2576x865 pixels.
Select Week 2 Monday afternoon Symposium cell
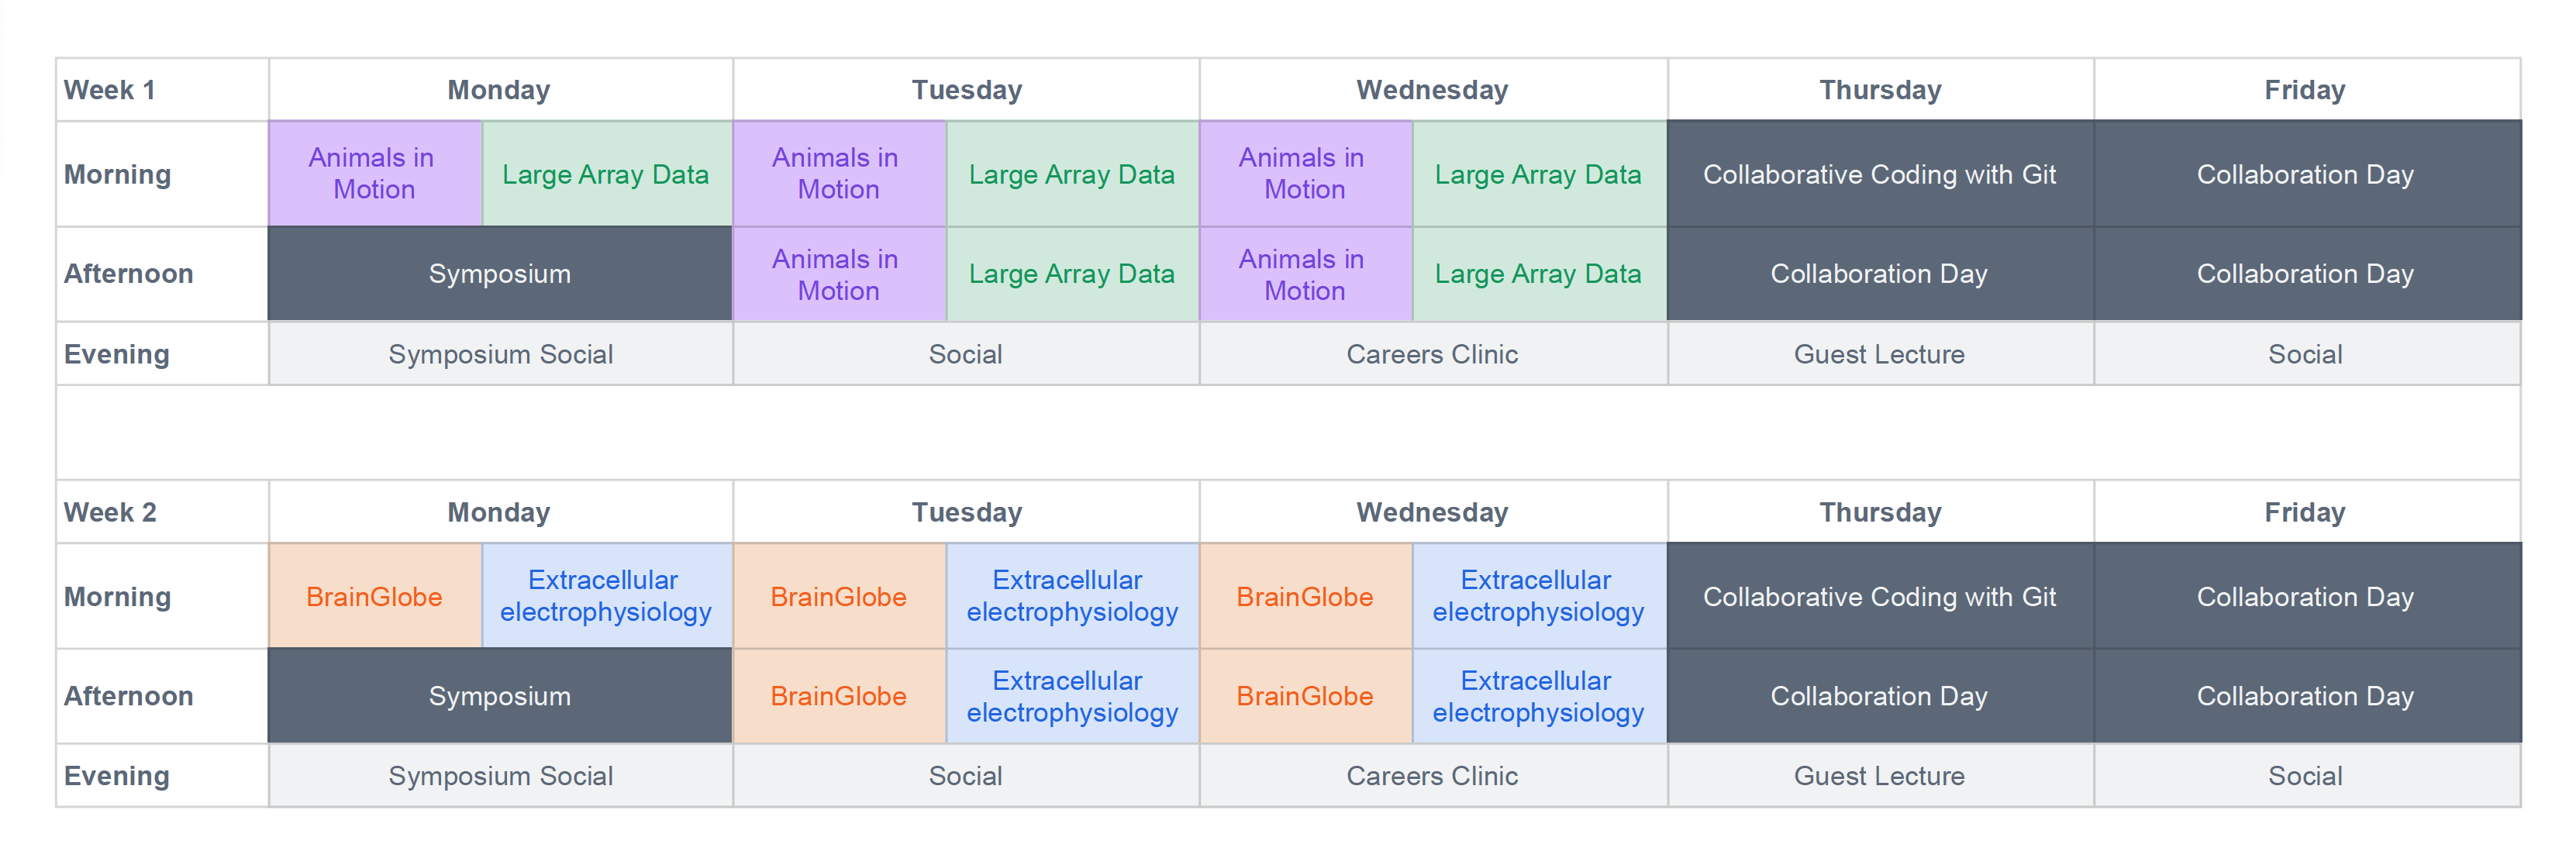500,696
